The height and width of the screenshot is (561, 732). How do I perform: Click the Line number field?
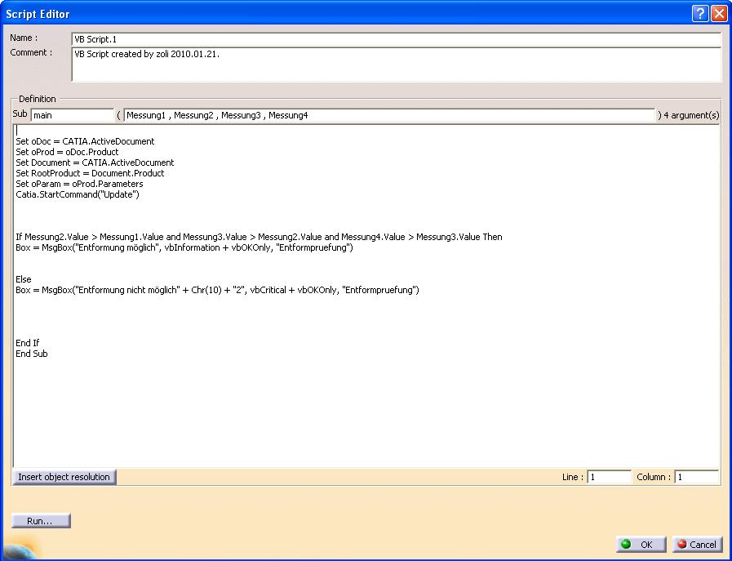(610, 477)
